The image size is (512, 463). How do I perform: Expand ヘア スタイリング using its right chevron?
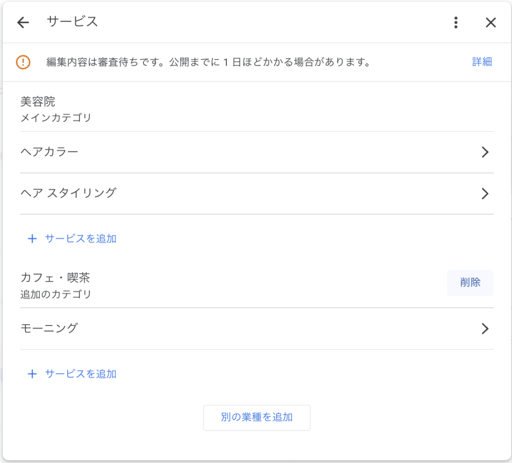pyautogui.click(x=484, y=193)
